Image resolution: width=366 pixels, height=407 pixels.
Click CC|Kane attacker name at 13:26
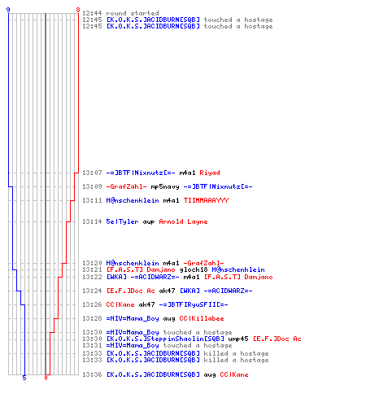click(x=120, y=304)
